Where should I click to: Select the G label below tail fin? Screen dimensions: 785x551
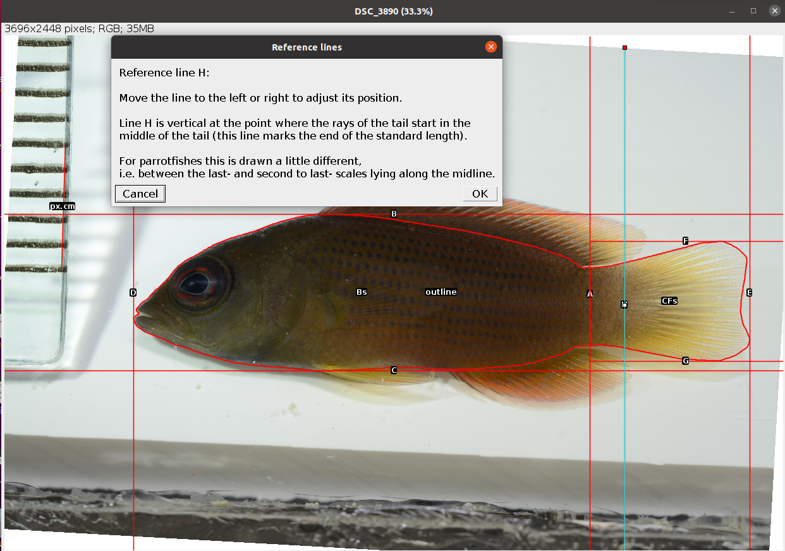coord(685,361)
